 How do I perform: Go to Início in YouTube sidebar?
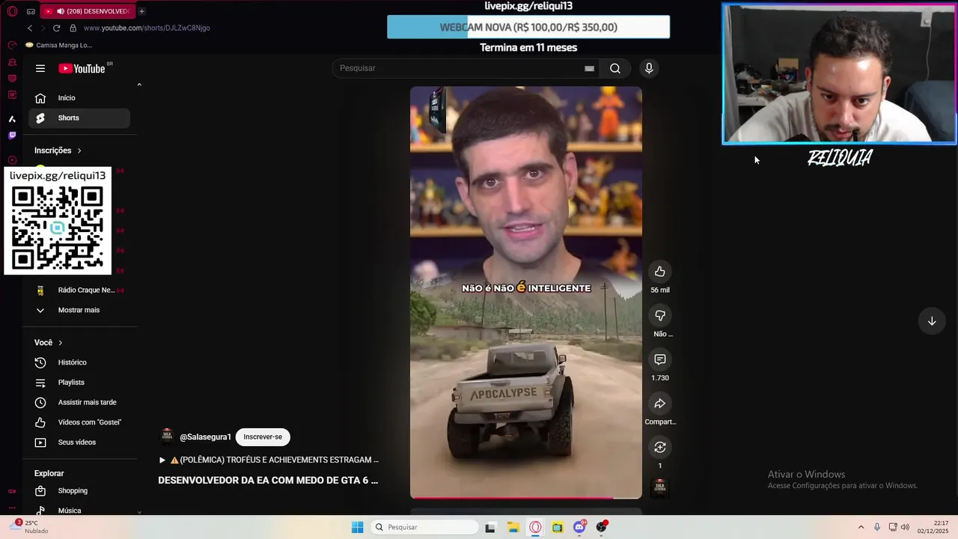tap(79, 98)
